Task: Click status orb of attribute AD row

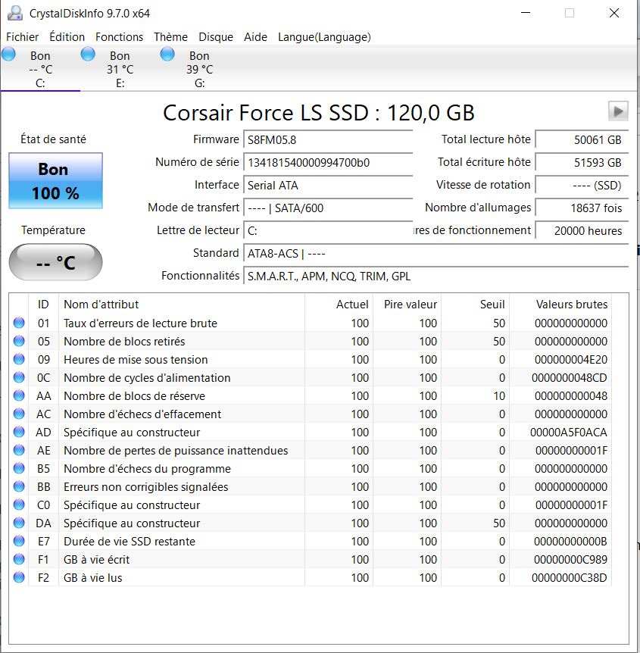Action: (x=19, y=432)
